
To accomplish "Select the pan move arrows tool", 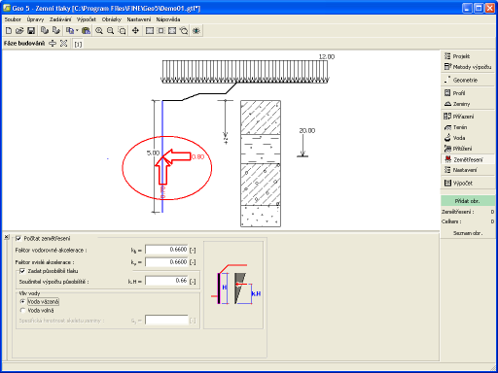I will [x=135, y=31].
